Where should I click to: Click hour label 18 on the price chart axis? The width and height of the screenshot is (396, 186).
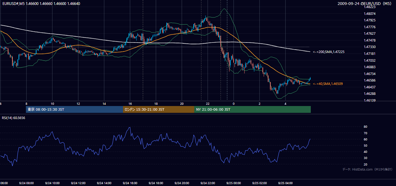pos(156,104)
